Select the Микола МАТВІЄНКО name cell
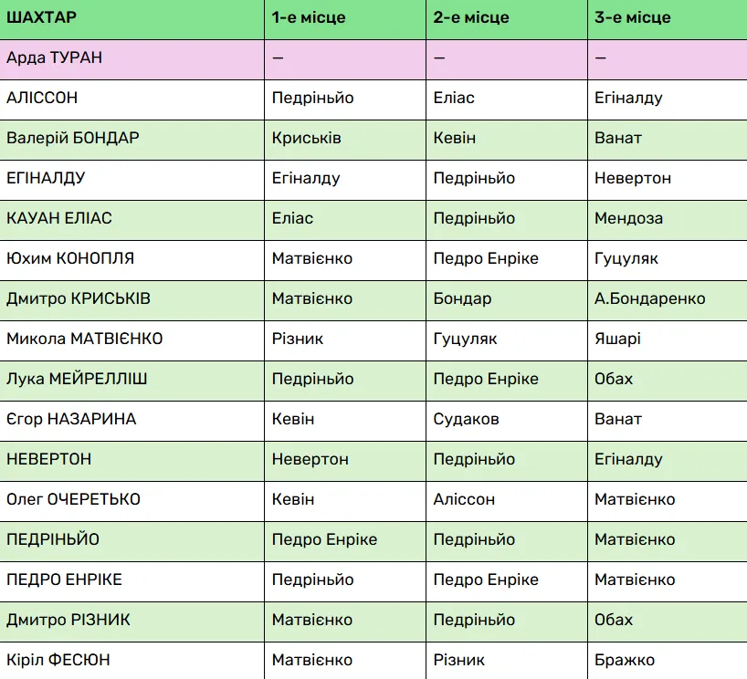Image resolution: width=747 pixels, height=679 pixels. (x=85, y=339)
